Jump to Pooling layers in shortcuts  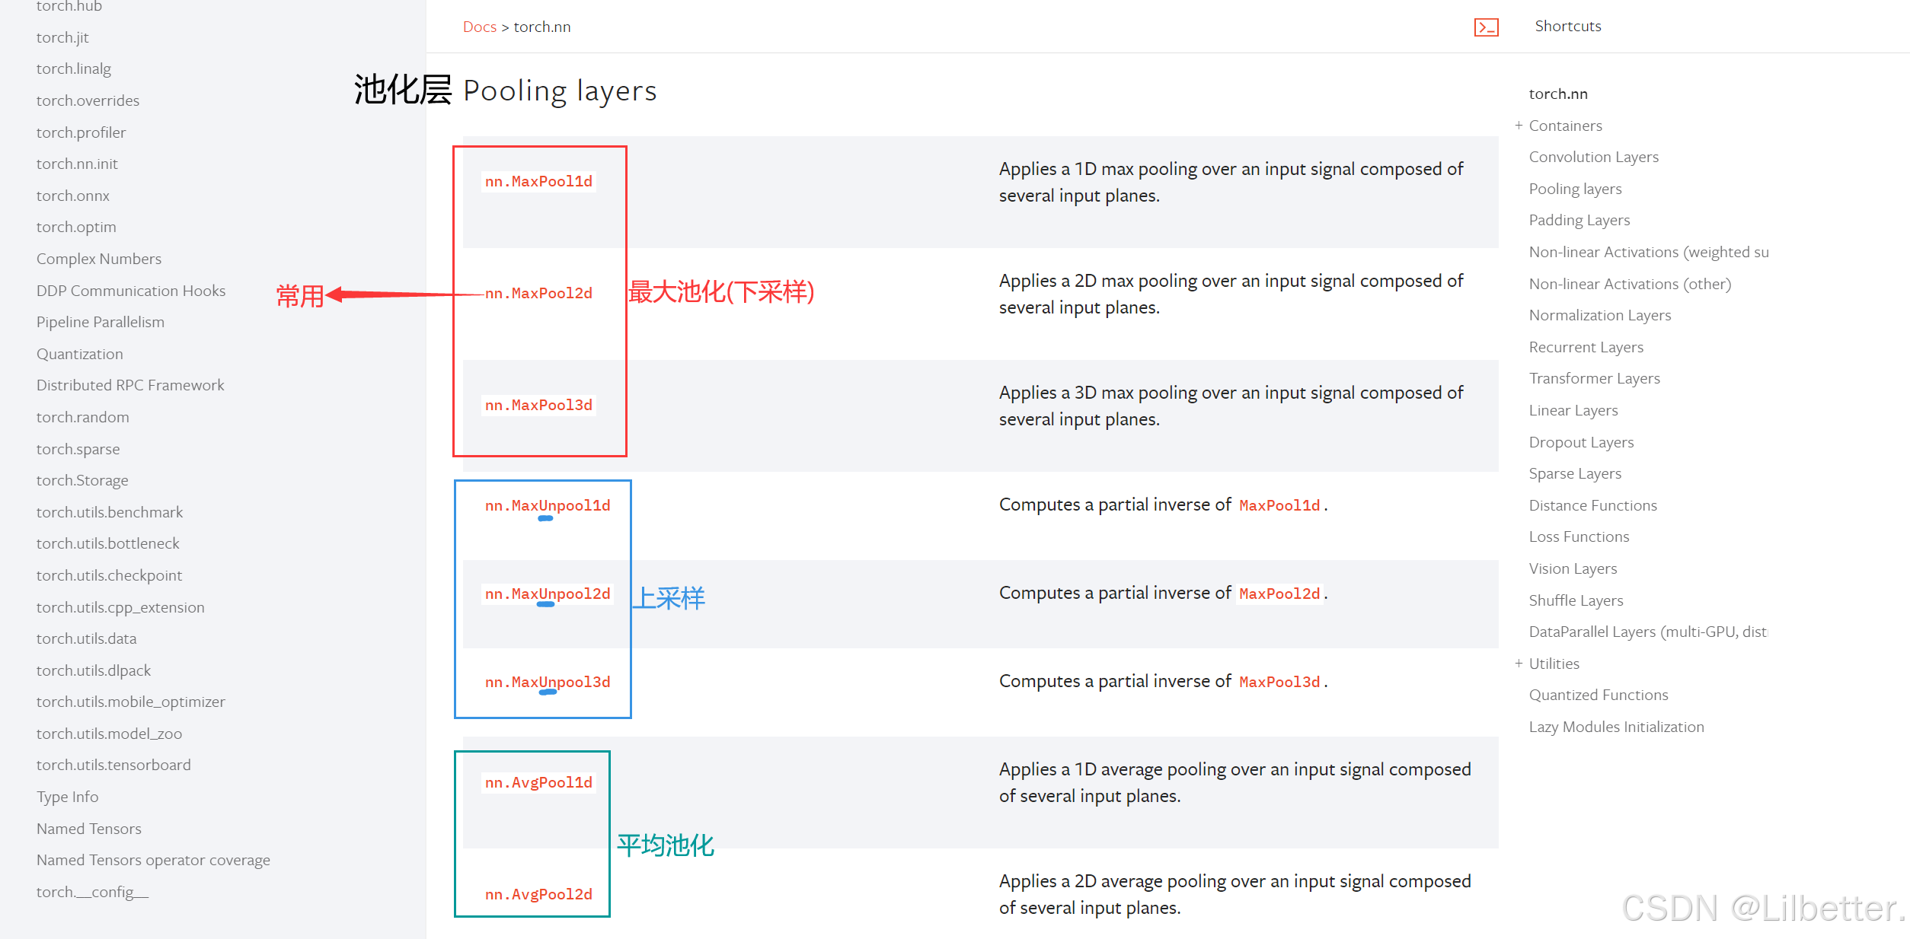tap(1575, 189)
